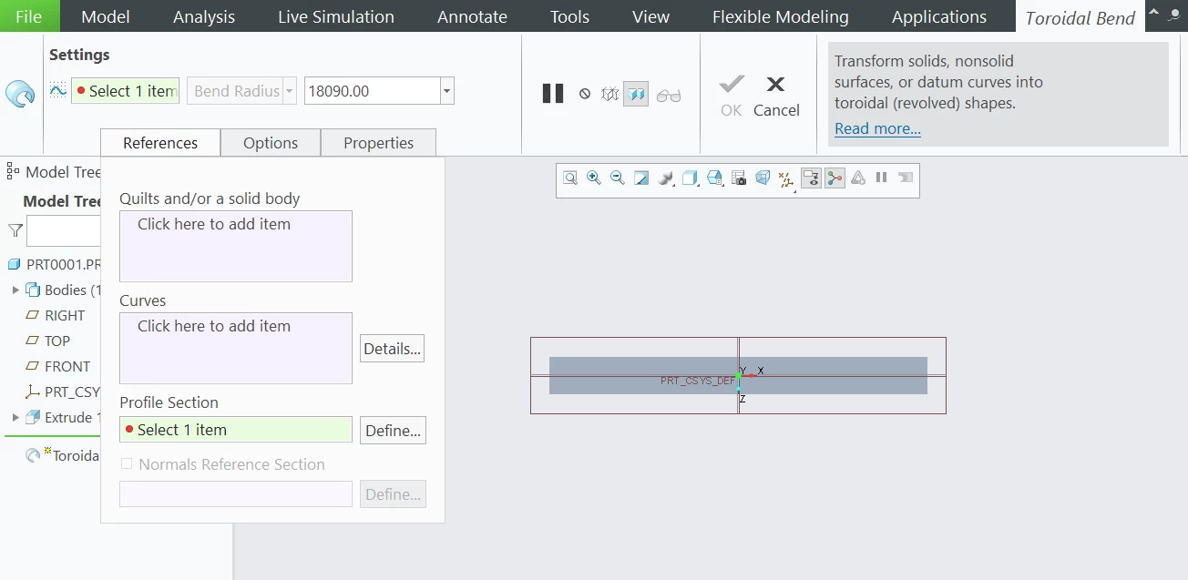Click the Toroidal Bend feature icon
Viewport: 1188px width, 580px height.
(20, 93)
